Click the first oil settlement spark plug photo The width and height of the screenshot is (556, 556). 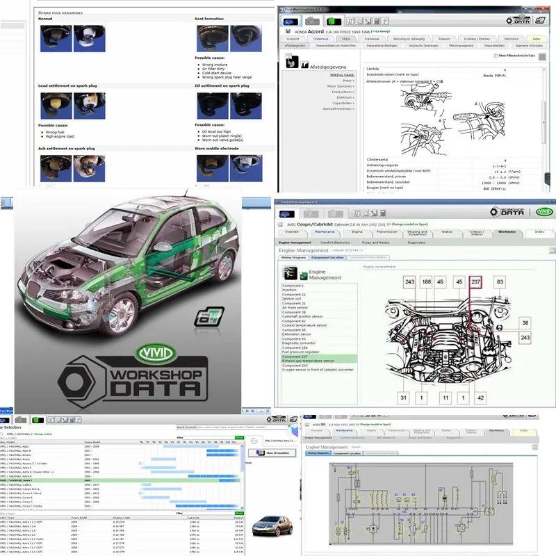coord(213,106)
